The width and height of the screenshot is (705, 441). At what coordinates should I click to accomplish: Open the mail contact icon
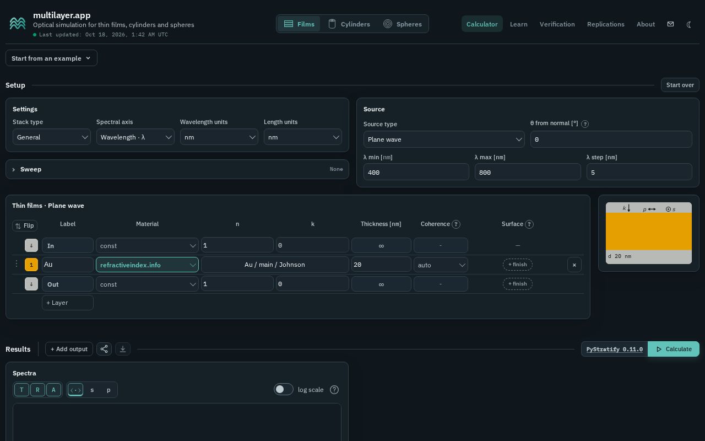tap(670, 24)
